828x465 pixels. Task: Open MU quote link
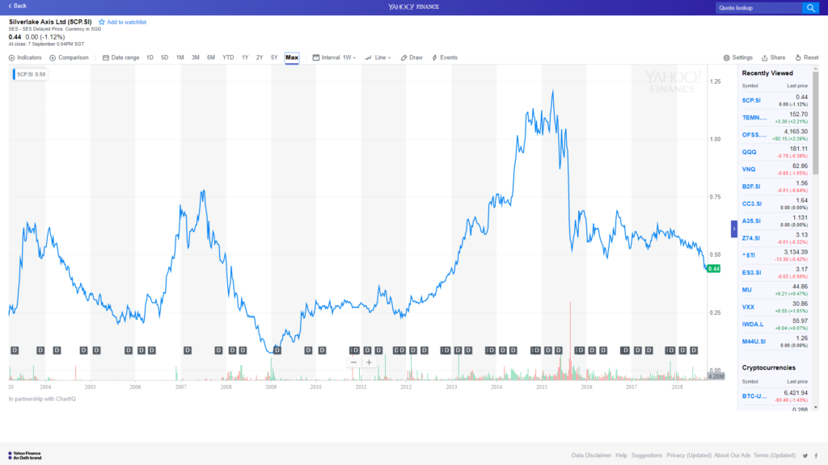[x=746, y=290]
